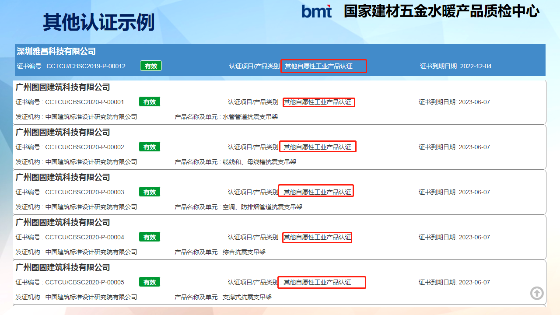This screenshot has height=315, width=560.
Task: Select issuing body 中国建筑标准设计研究院有限公司 for P-00005
Action: coord(91,297)
